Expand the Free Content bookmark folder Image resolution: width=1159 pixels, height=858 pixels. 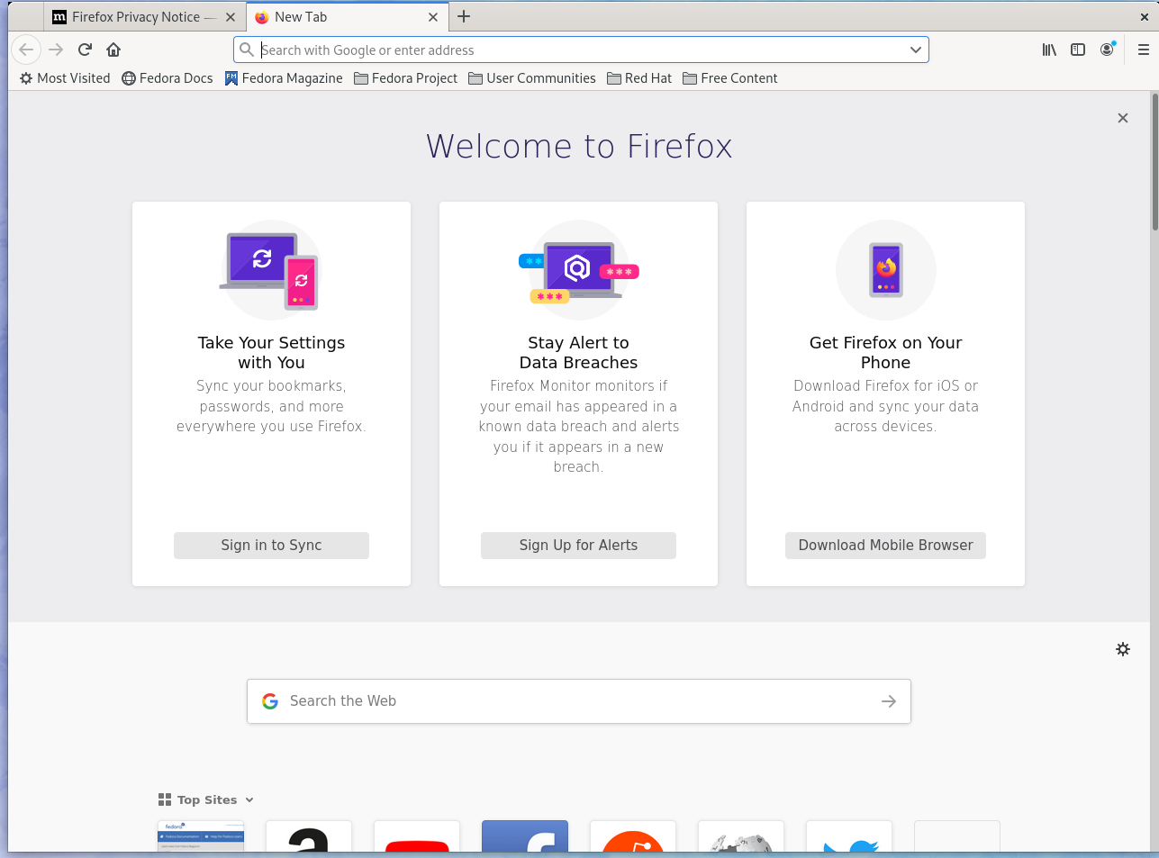pyautogui.click(x=730, y=78)
